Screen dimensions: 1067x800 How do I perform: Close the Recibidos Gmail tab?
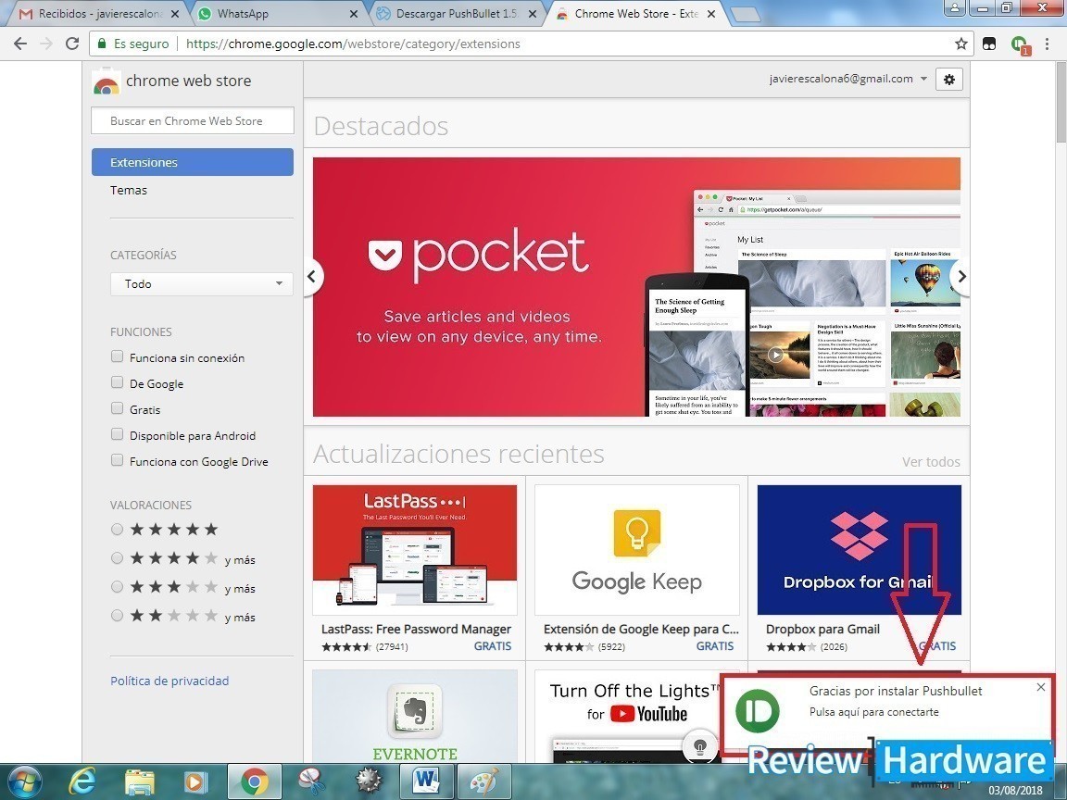[x=175, y=14]
